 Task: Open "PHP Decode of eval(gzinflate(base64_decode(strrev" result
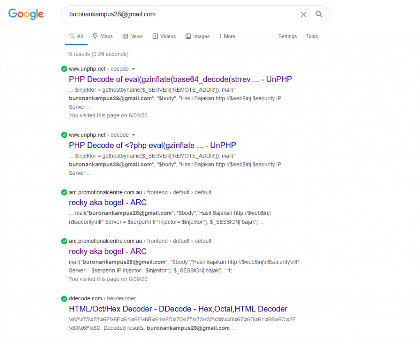coord(180,79)
